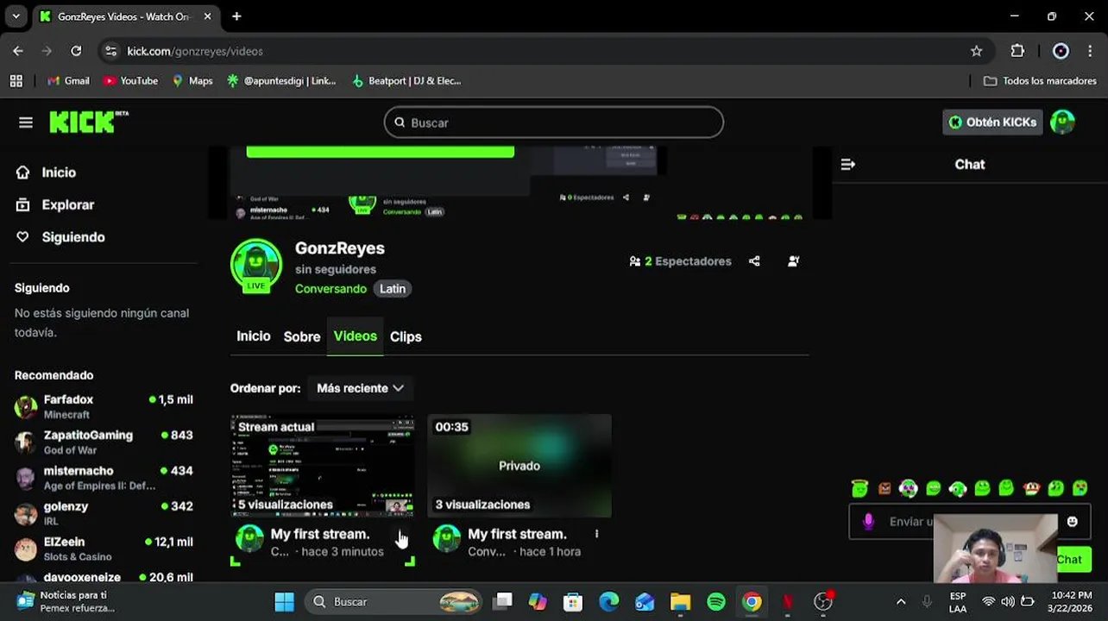Pick the monkey-face emote
The width and height of the screenshot is (1108, 621).
(1031, 489)
